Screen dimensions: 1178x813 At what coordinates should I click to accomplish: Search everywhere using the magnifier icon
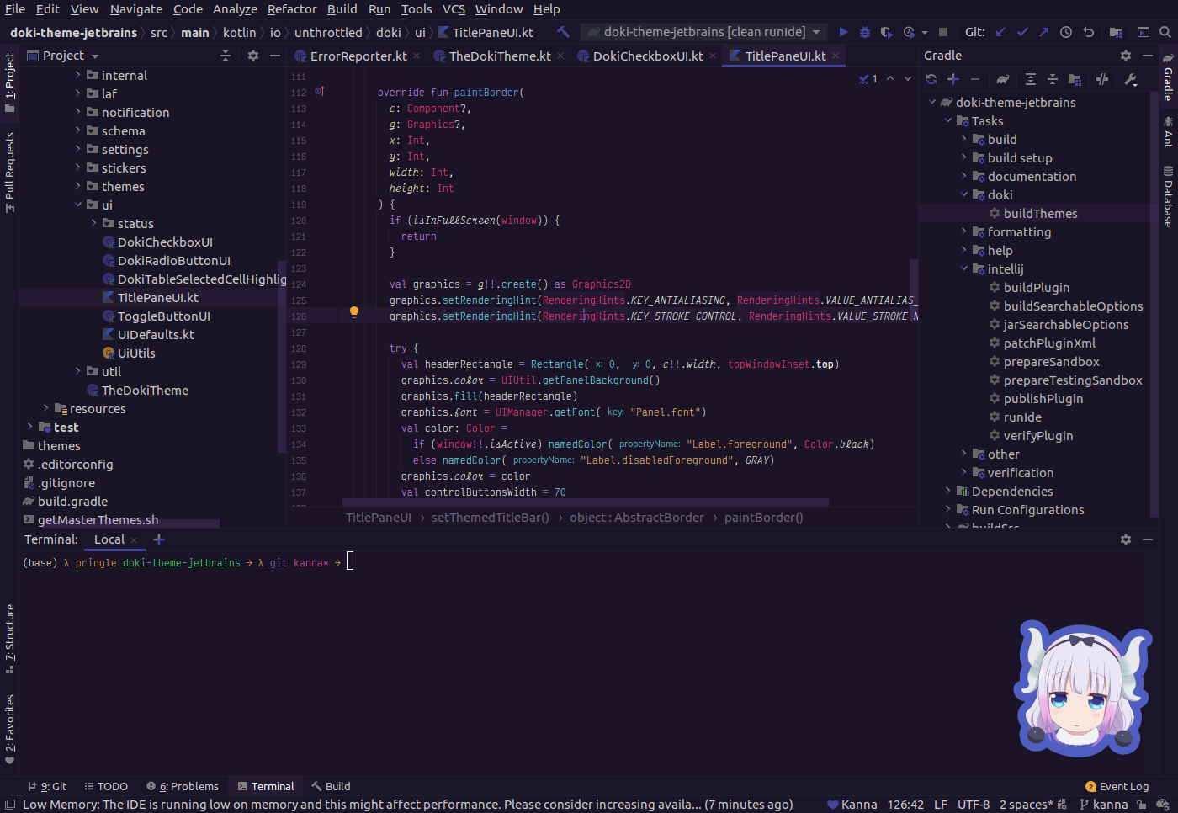tap(1165, 31)
